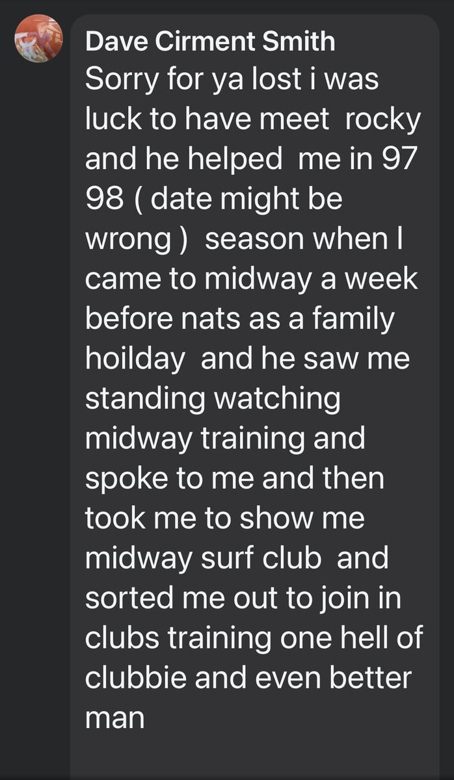Click the words 'standing watching'

213,400
